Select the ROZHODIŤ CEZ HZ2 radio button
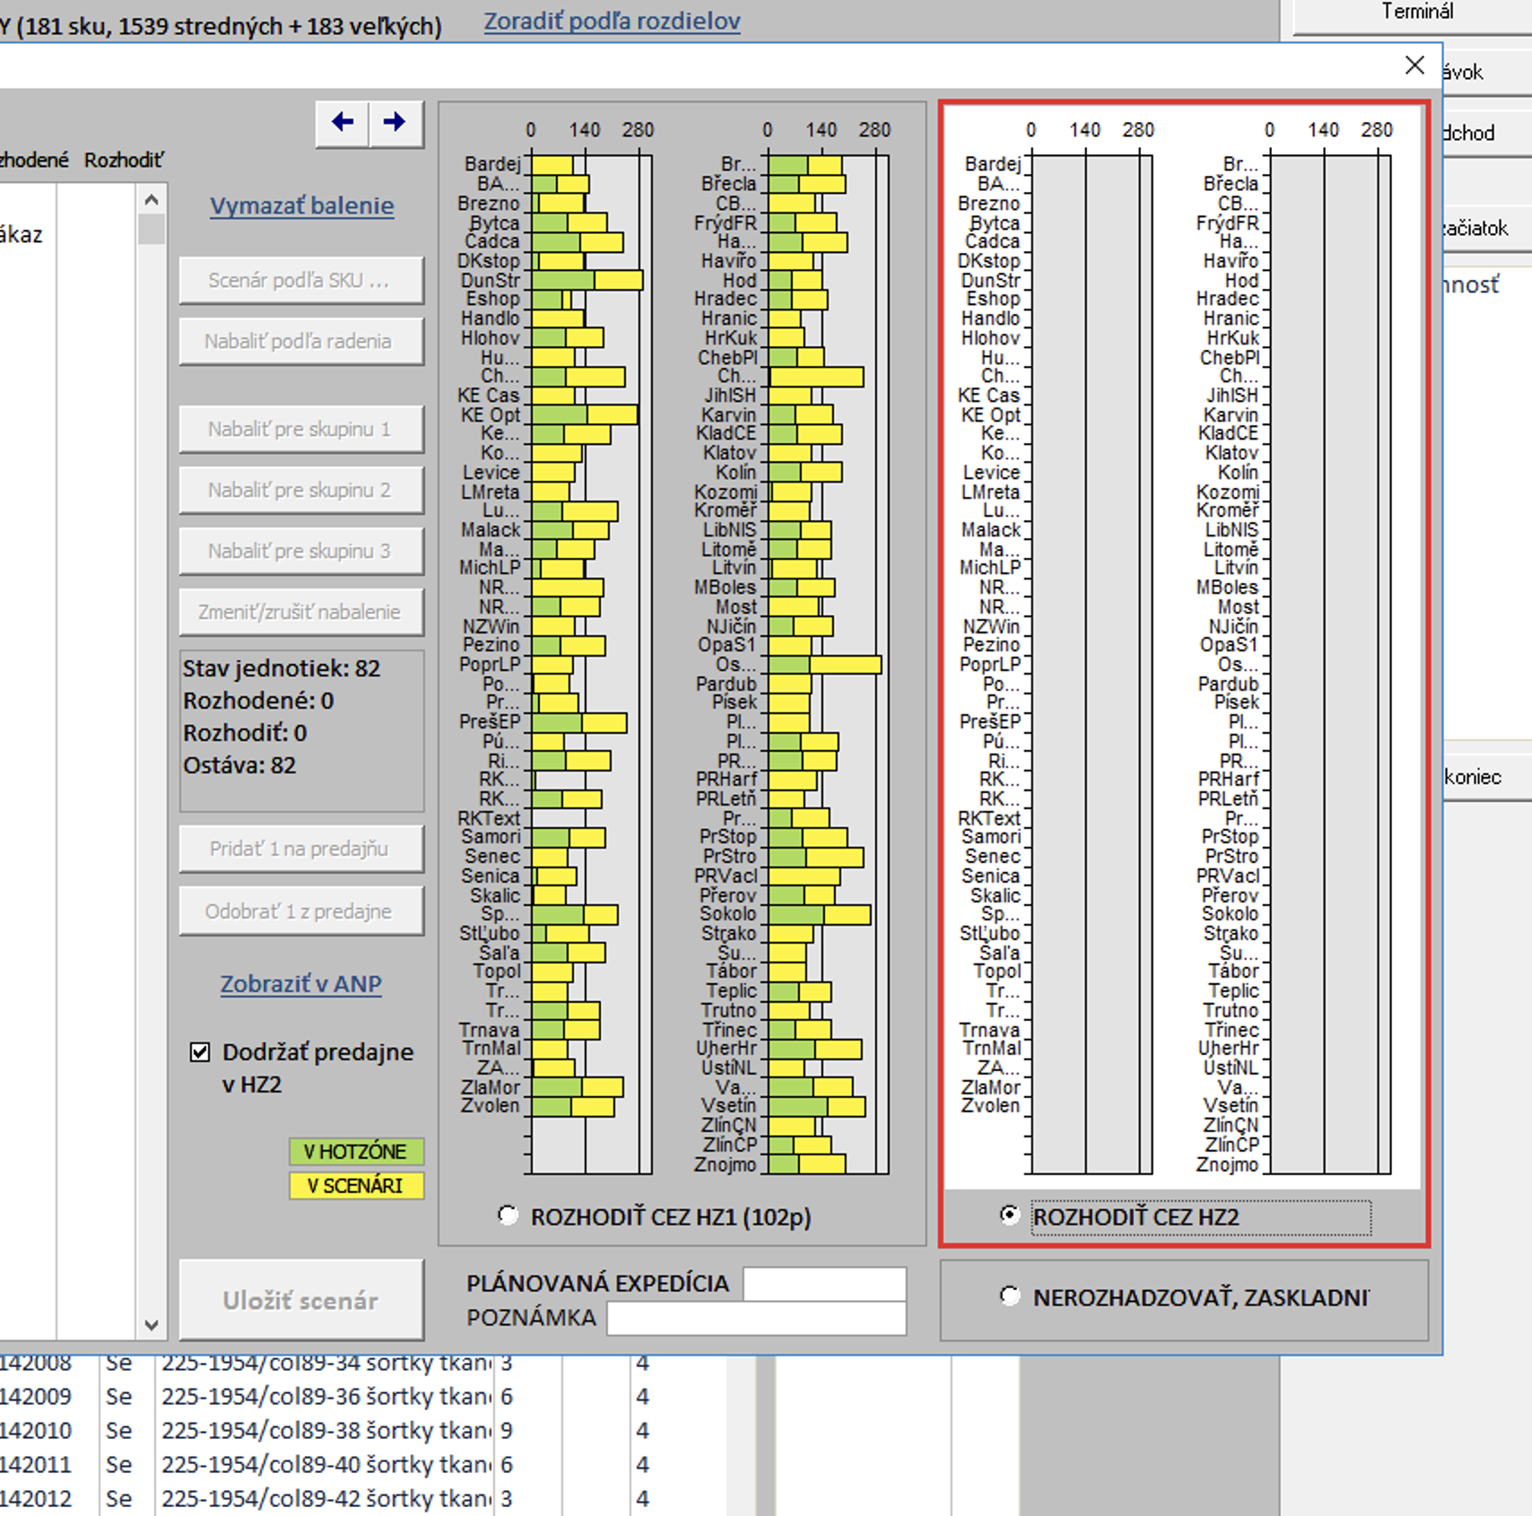This screenshot has width=1532, height=1516. [x=1010, y=1215]
